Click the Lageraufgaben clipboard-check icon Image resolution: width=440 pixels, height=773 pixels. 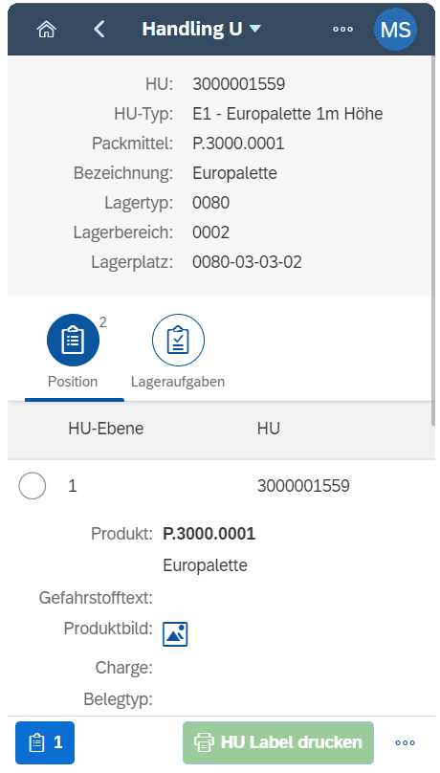(x=178, y=341)
